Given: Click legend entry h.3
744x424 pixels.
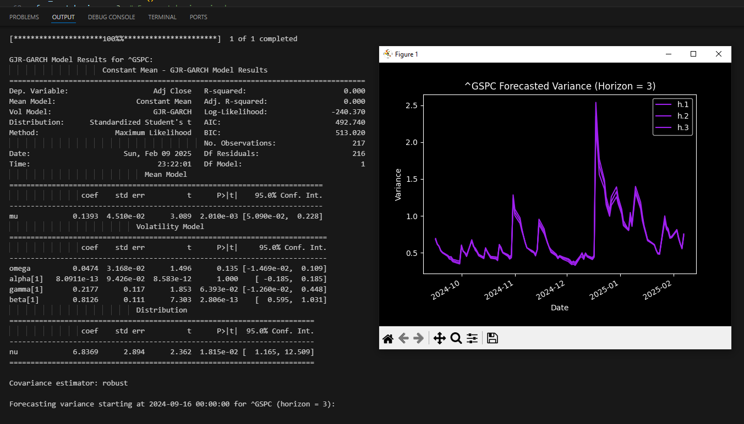Looking at the screenshot, I should tap(672, 127).
